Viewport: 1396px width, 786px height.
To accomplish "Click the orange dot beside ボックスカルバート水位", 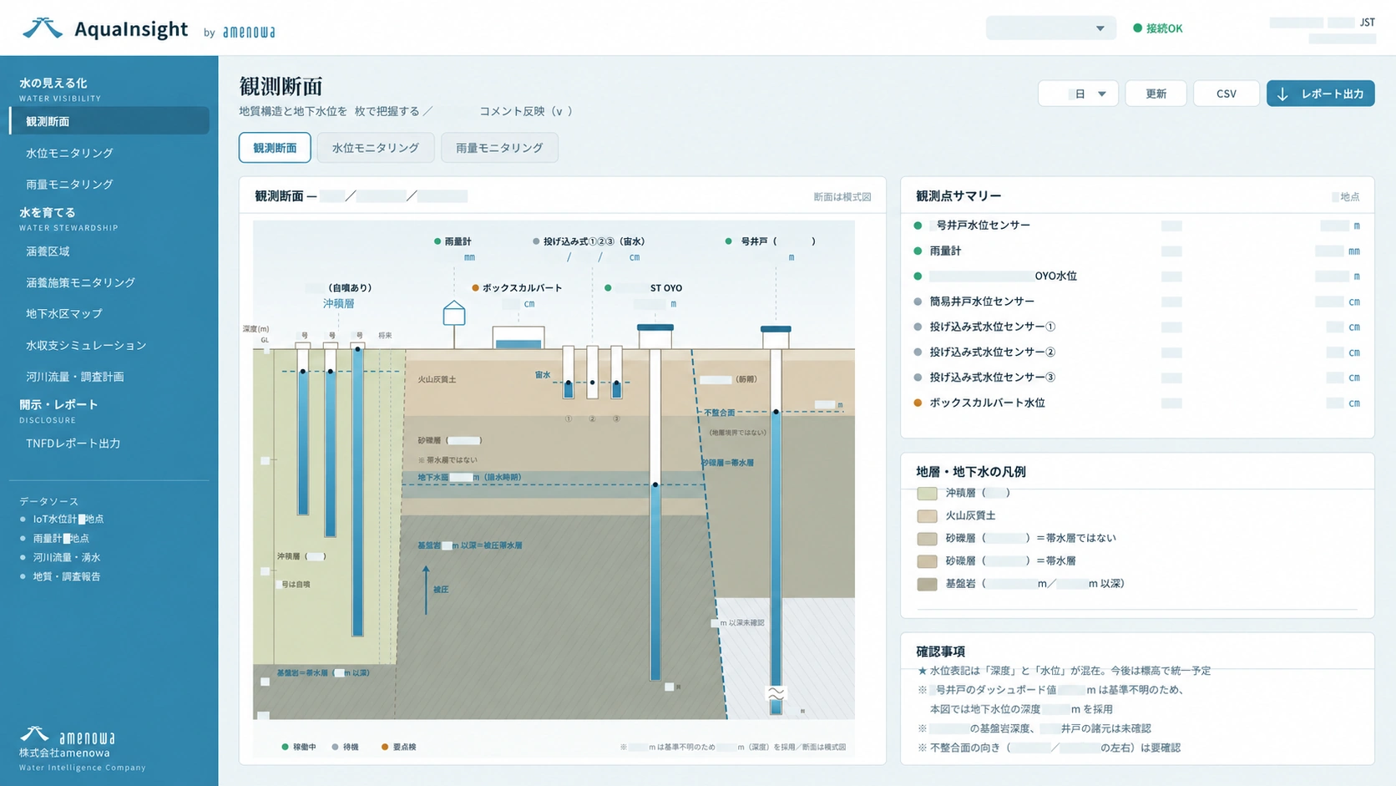I will click(918, 403).
